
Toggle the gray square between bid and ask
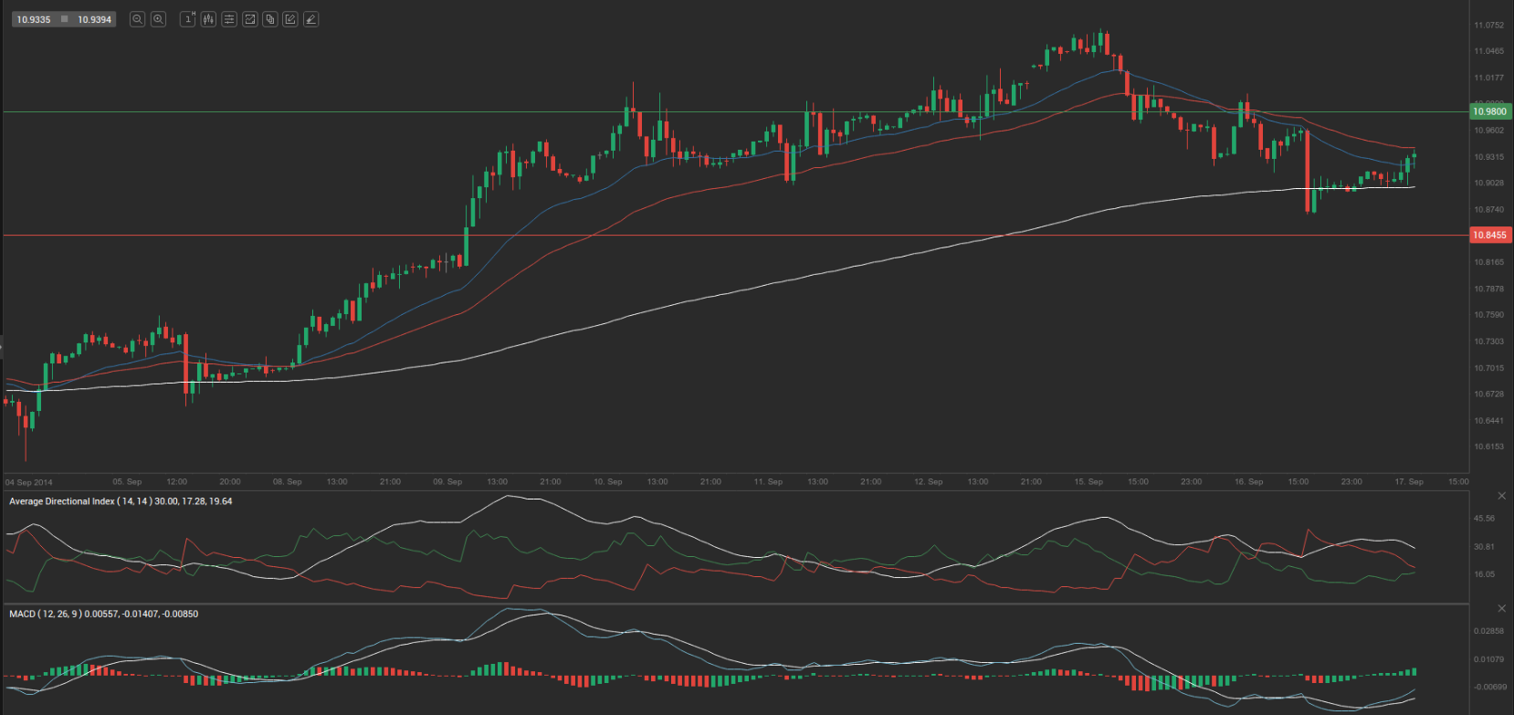64,19
